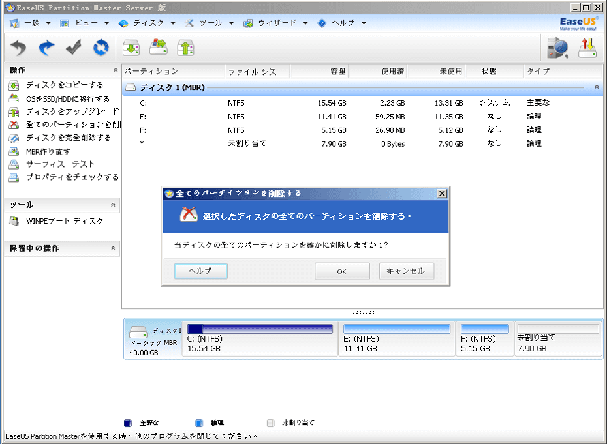Click the ディスクをアップグレード sidebar icon
The width and height of the screenshot is (607, 444).
click(x=14, y=112)
